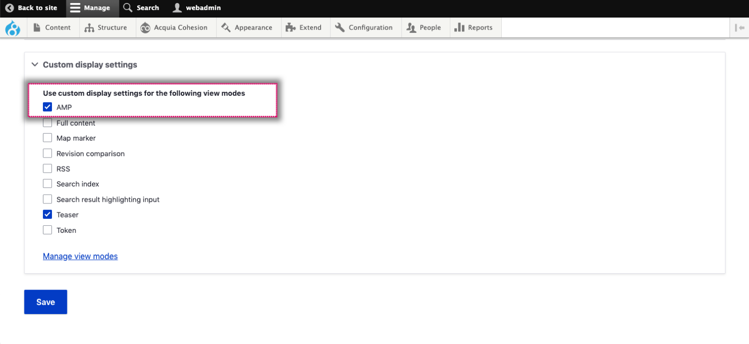Image resolution: width=749 pixels, height=344 pixels.
Task: Click the Reports bar chart icon
Action: (x=459, y=27)
